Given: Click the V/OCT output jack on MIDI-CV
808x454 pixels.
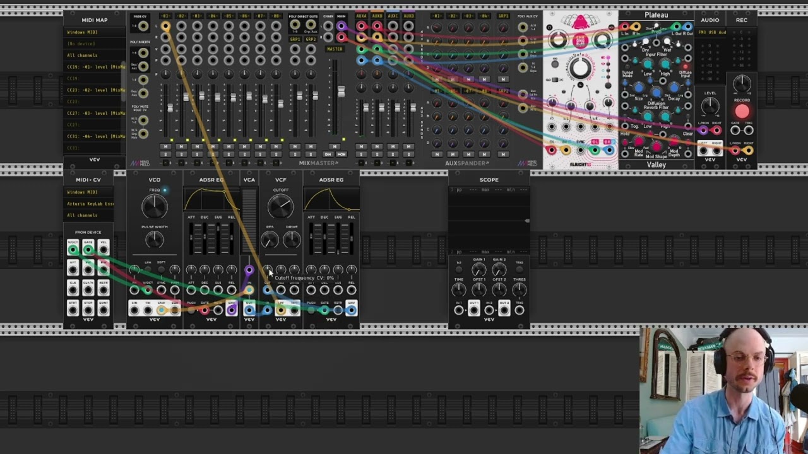Looking at the screenshot, I should coord(73,250).
